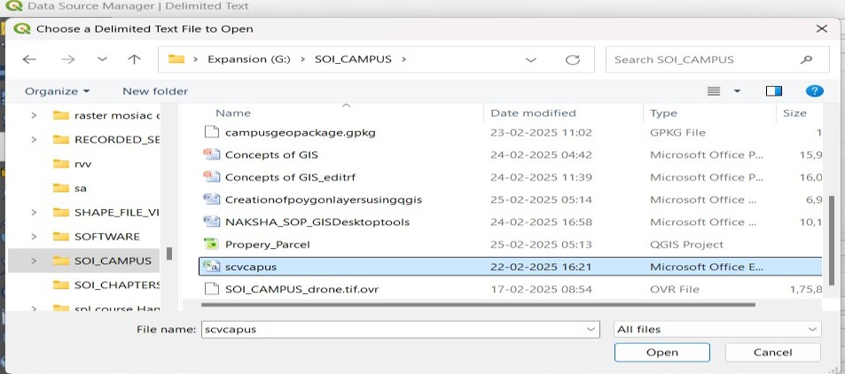Expand the raster mosiac folder in tree

(34, 115)
